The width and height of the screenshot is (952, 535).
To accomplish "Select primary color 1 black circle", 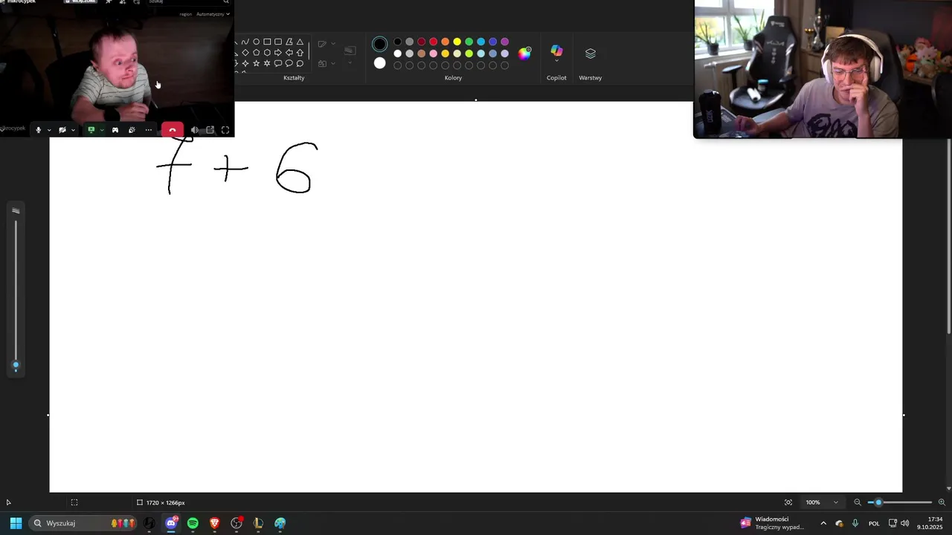I will coord(380,44).
